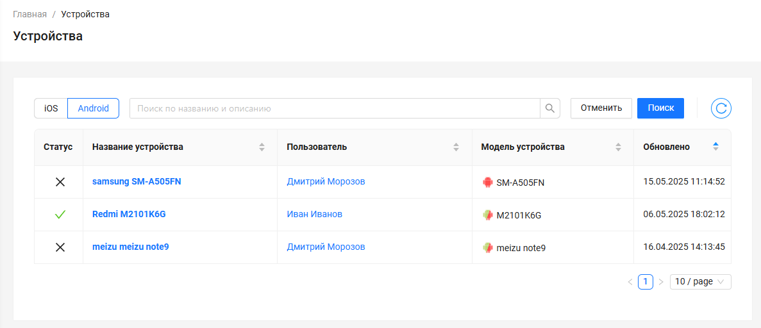The image size is (761, 328).
Task: Open the samsung SM-A505FN device link
Action: pos(137,181)
